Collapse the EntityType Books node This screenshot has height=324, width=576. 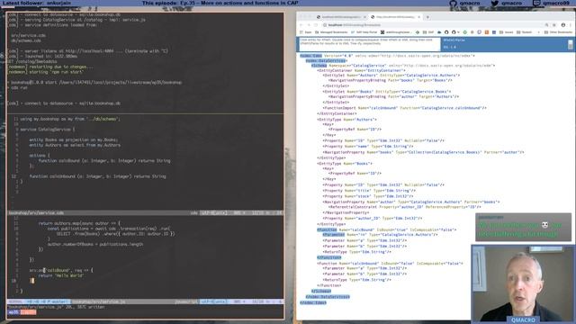coord(345,164)
